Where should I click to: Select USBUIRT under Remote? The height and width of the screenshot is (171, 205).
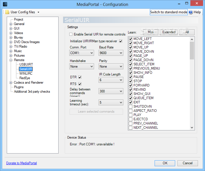pos(26,65)
